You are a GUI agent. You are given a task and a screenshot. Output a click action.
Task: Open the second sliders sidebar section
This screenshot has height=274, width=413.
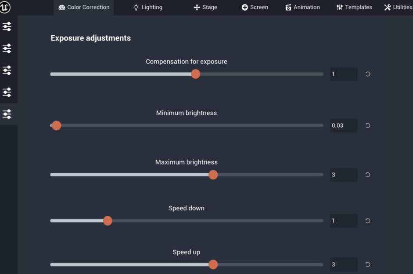point(7,48)
